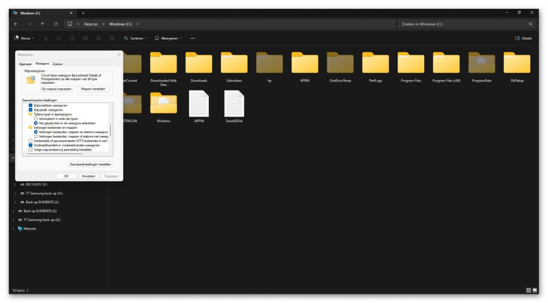Select Automatisch in zoekvak typen radio button
This screenshot has height=303, width=548.
pos(36,119)
